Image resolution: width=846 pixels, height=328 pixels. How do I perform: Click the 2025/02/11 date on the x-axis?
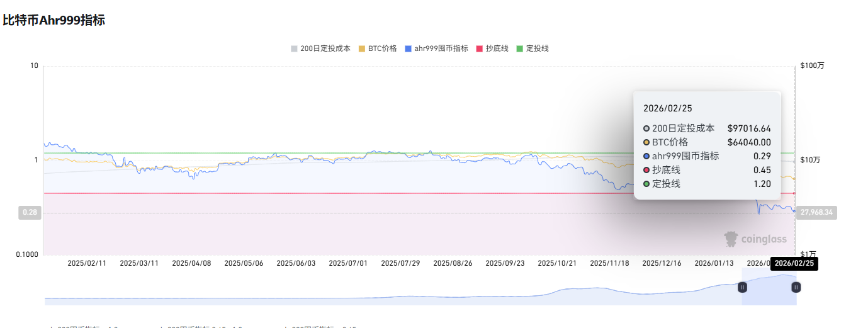click(87, 263)
